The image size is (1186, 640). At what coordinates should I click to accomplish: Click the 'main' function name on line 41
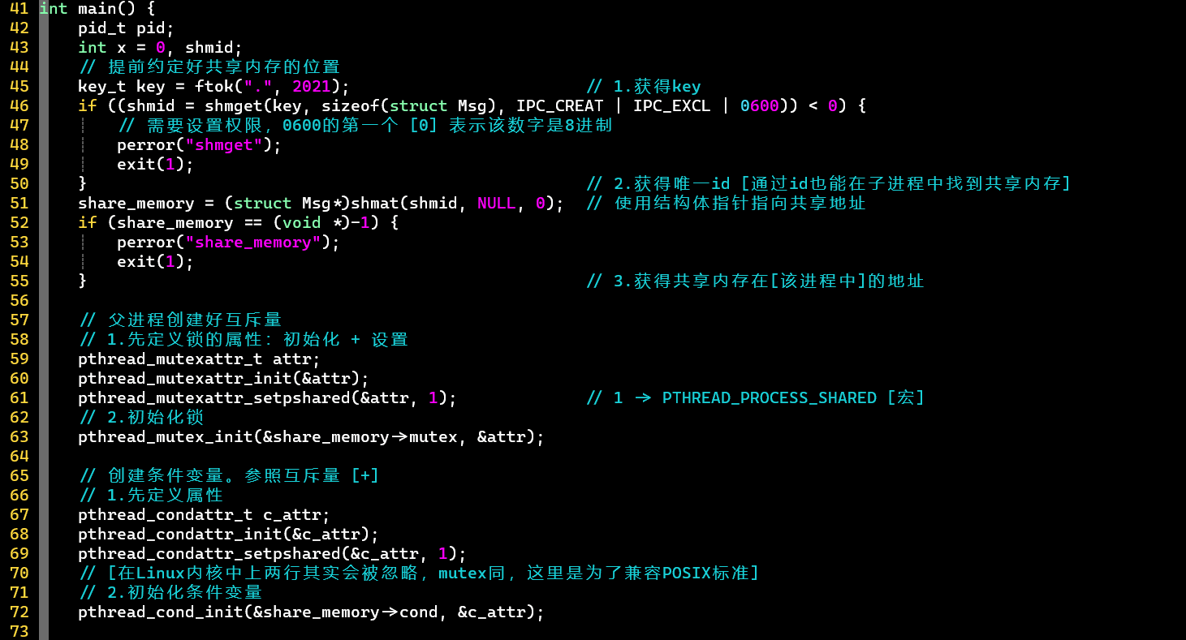pos(97,9)
